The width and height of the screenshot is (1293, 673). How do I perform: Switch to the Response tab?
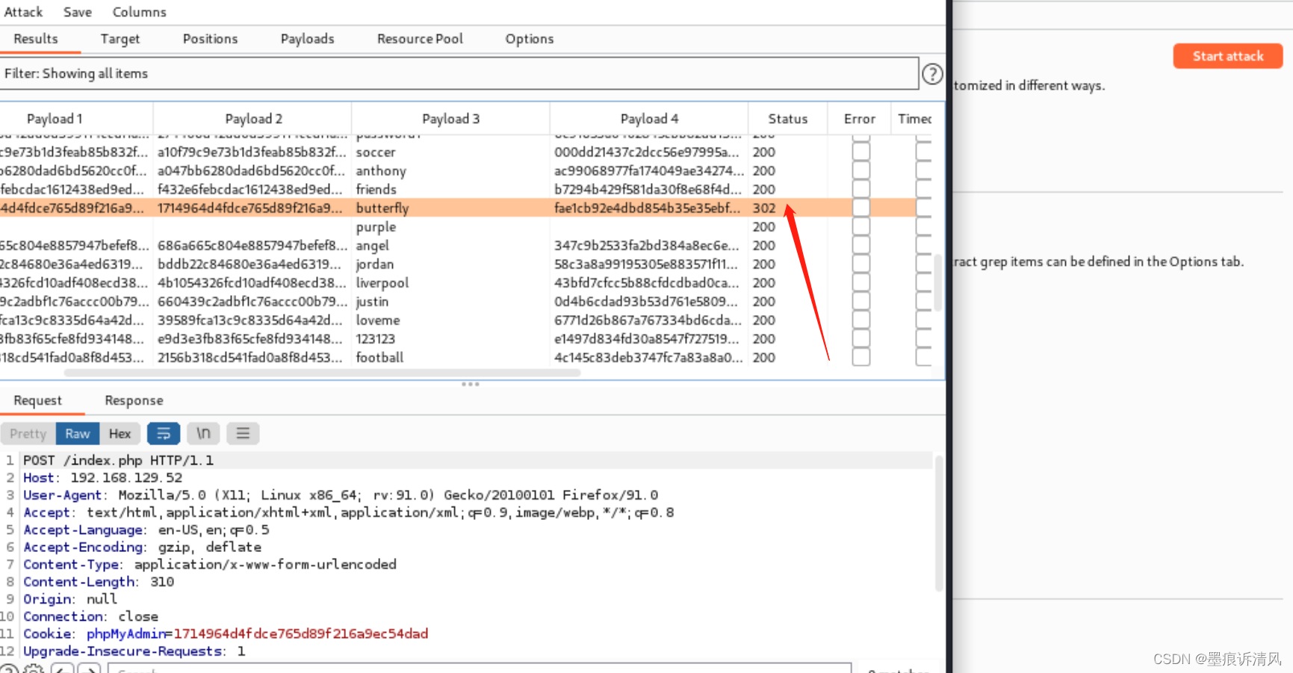134,400
